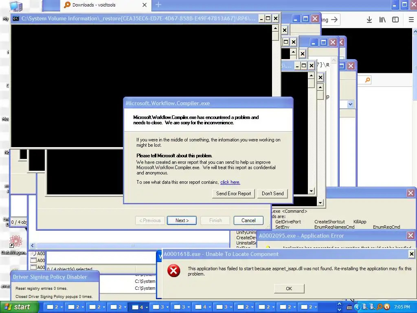417x313 pixels.
Task: Click Firefox page scrollbar up arrow
Action: [x=415, y=31]
